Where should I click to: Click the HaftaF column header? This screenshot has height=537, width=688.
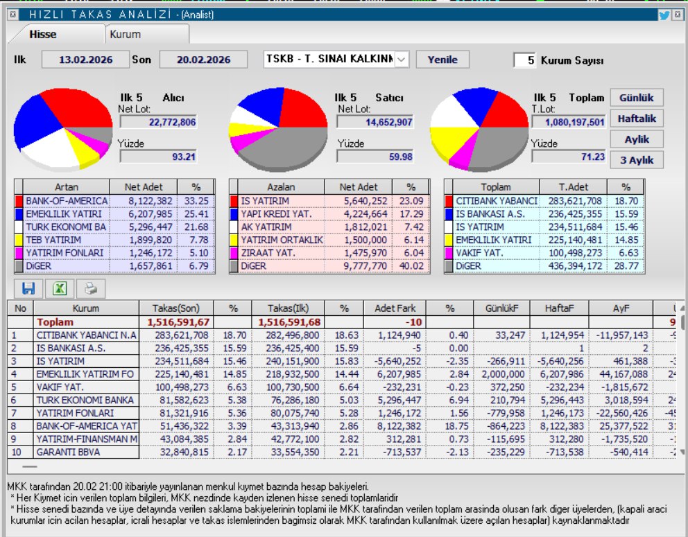(560, 308)
